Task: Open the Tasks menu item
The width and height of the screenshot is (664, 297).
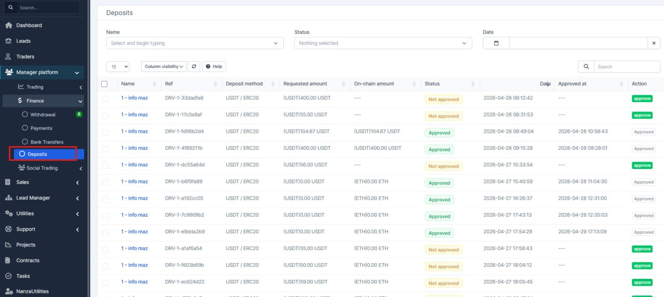Action: [x=23, y=276]
